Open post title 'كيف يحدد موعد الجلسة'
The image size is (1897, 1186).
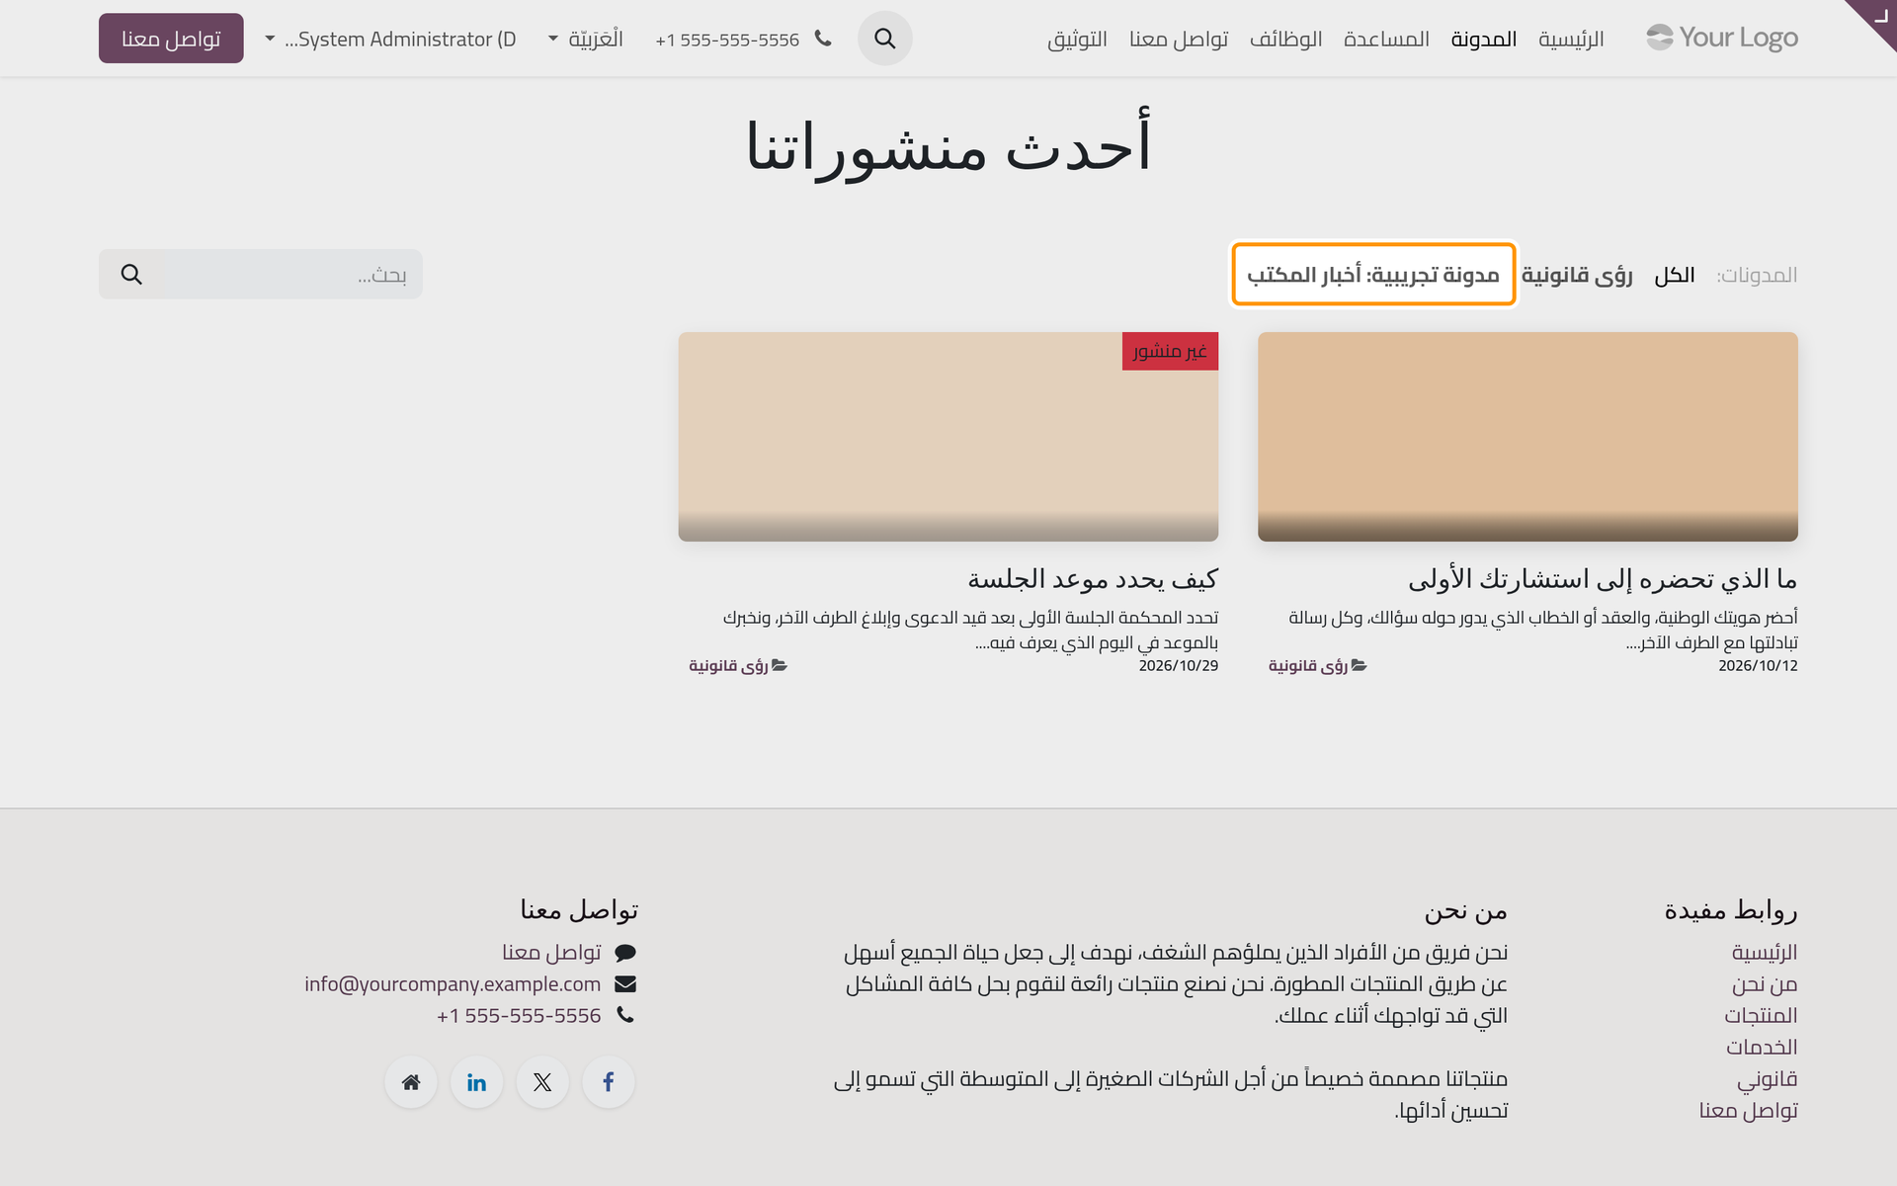(x=1093, y=578)
